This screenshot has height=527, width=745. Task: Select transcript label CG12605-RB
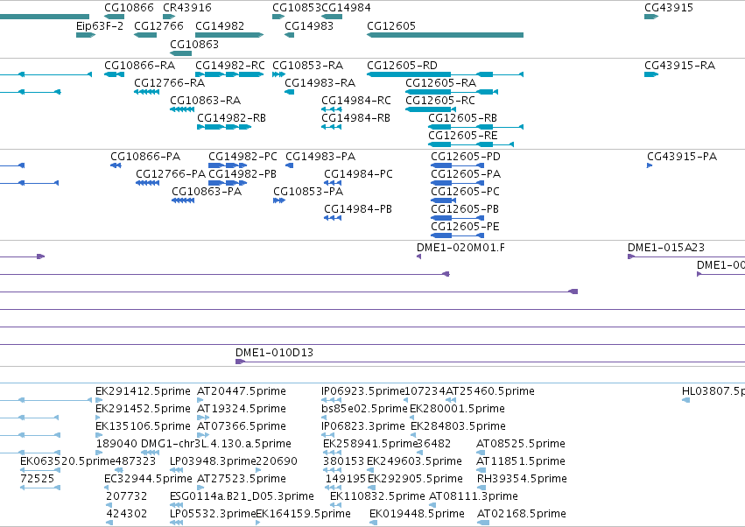coord(462,118)
